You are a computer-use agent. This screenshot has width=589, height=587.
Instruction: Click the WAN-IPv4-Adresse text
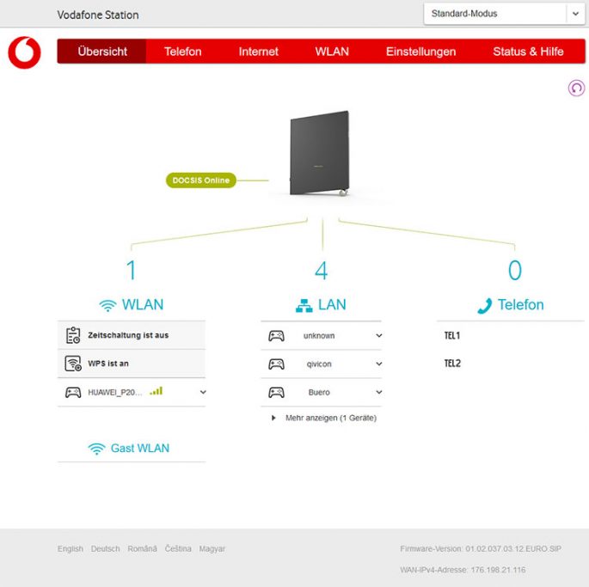click(463, 570)
